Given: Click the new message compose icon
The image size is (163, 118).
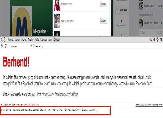Looking at the screenshot, I should click(161, 33).
